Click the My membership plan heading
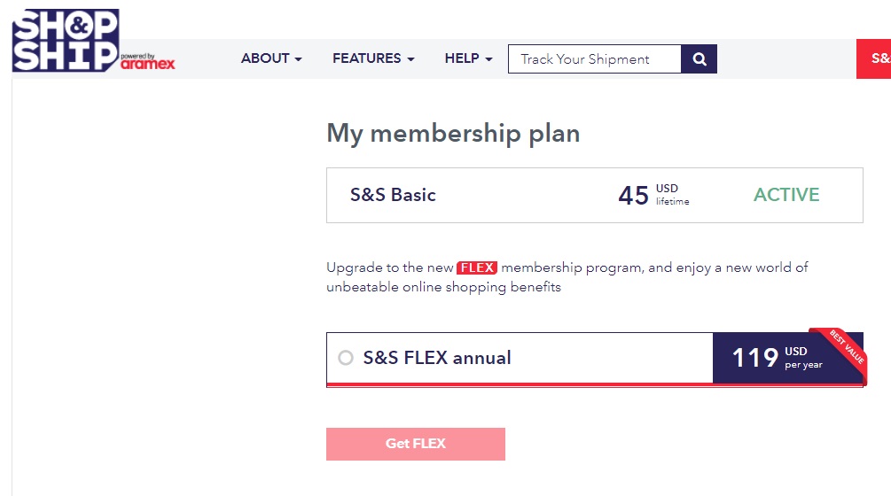 (453, 134)
